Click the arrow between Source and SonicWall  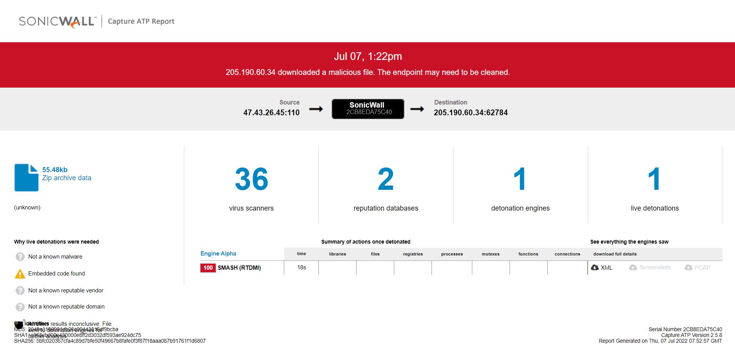[316, 109]
